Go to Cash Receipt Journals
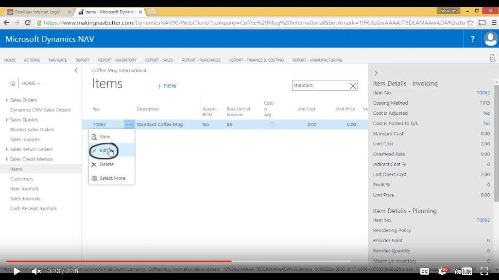 tap(34, 208)
